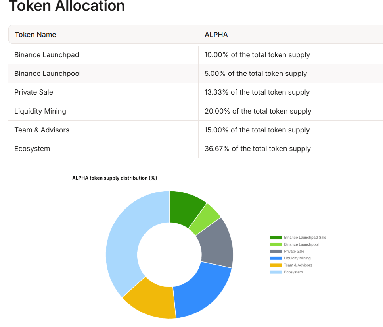
Task: Click the 36.67% Ecosystem allocation value
Action: (257, 149)
